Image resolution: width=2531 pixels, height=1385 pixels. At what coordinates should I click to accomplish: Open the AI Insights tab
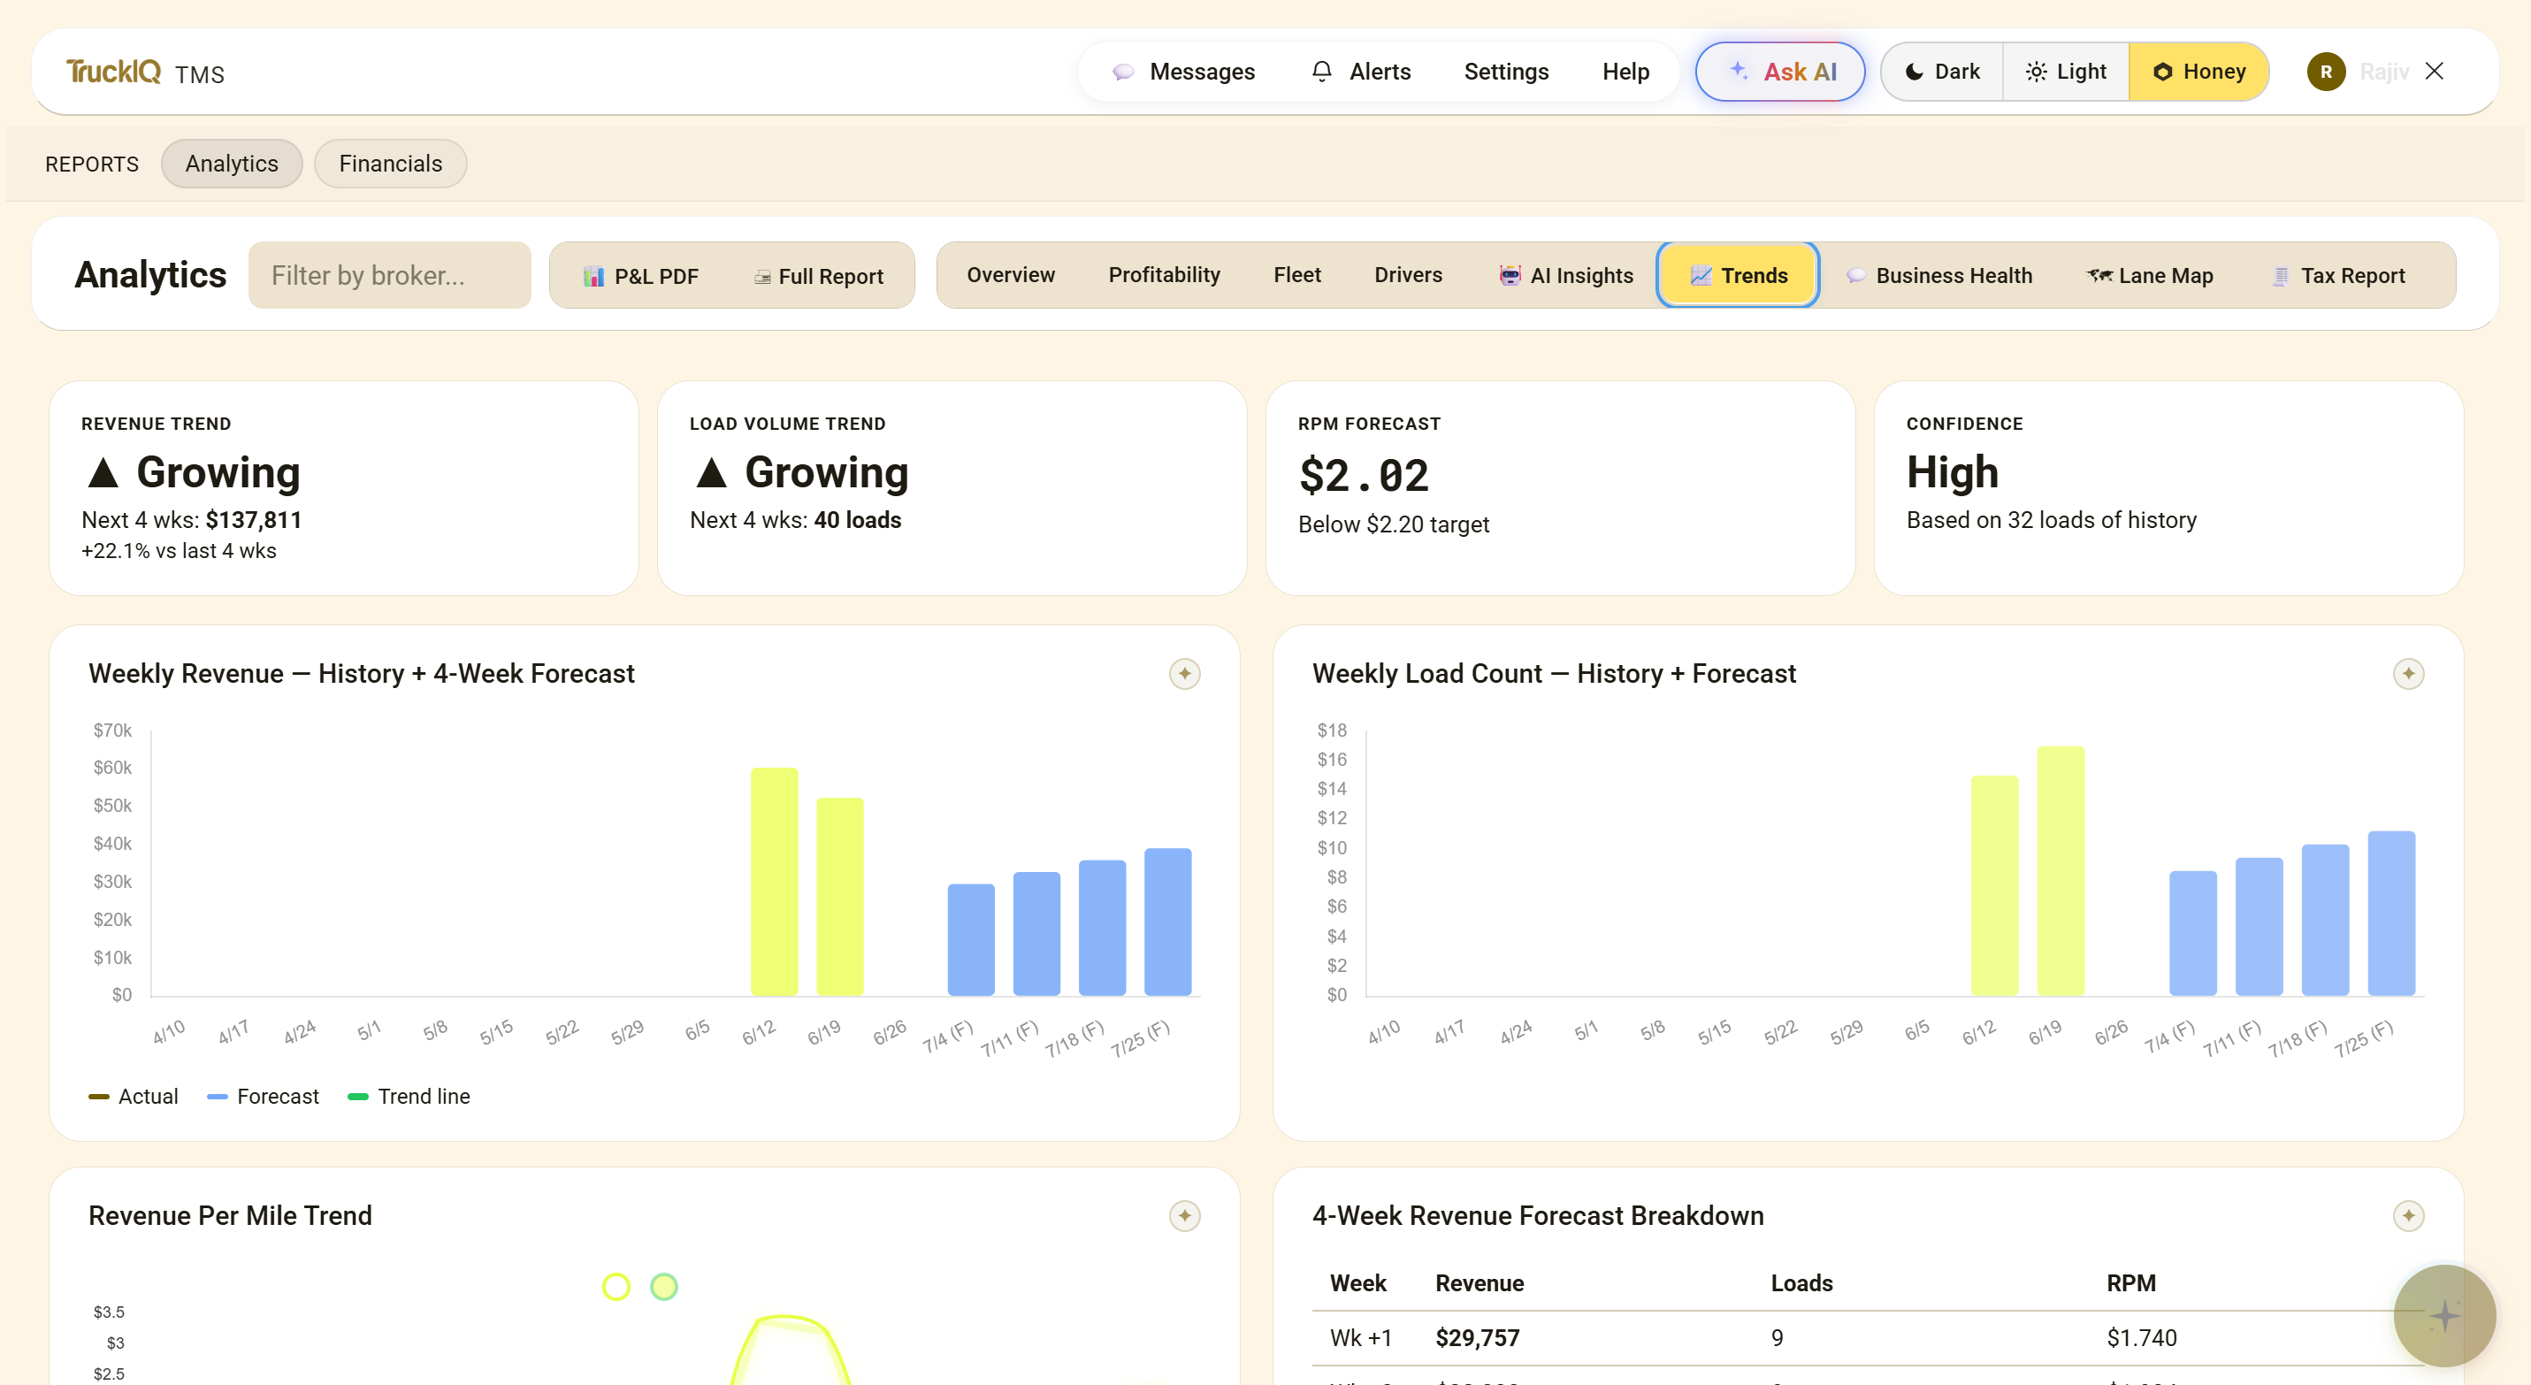tap(1565, 276)
